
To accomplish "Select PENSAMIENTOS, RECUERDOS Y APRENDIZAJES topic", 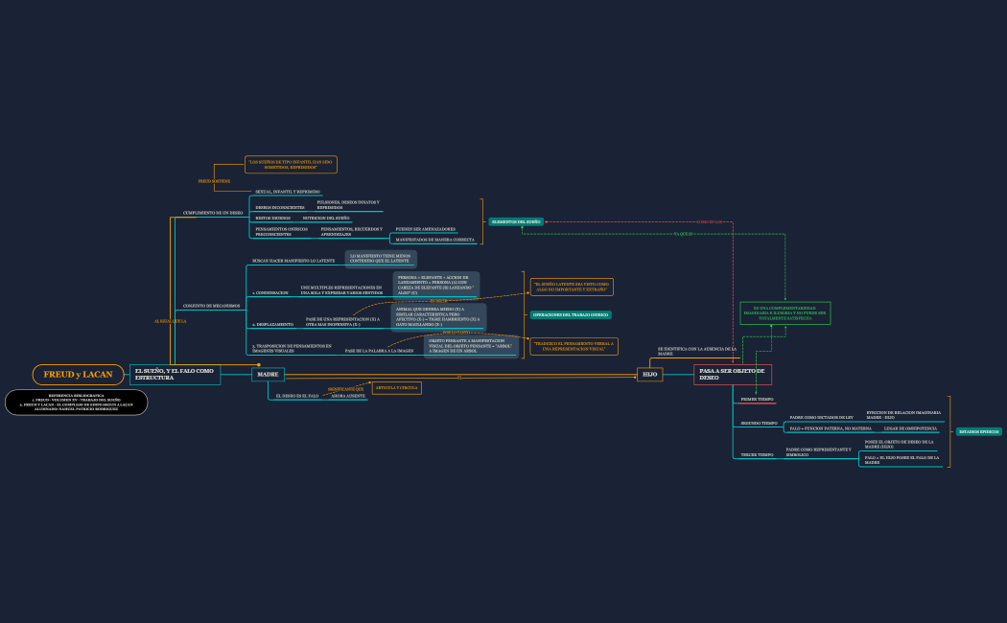I will [x=351, y=232].
